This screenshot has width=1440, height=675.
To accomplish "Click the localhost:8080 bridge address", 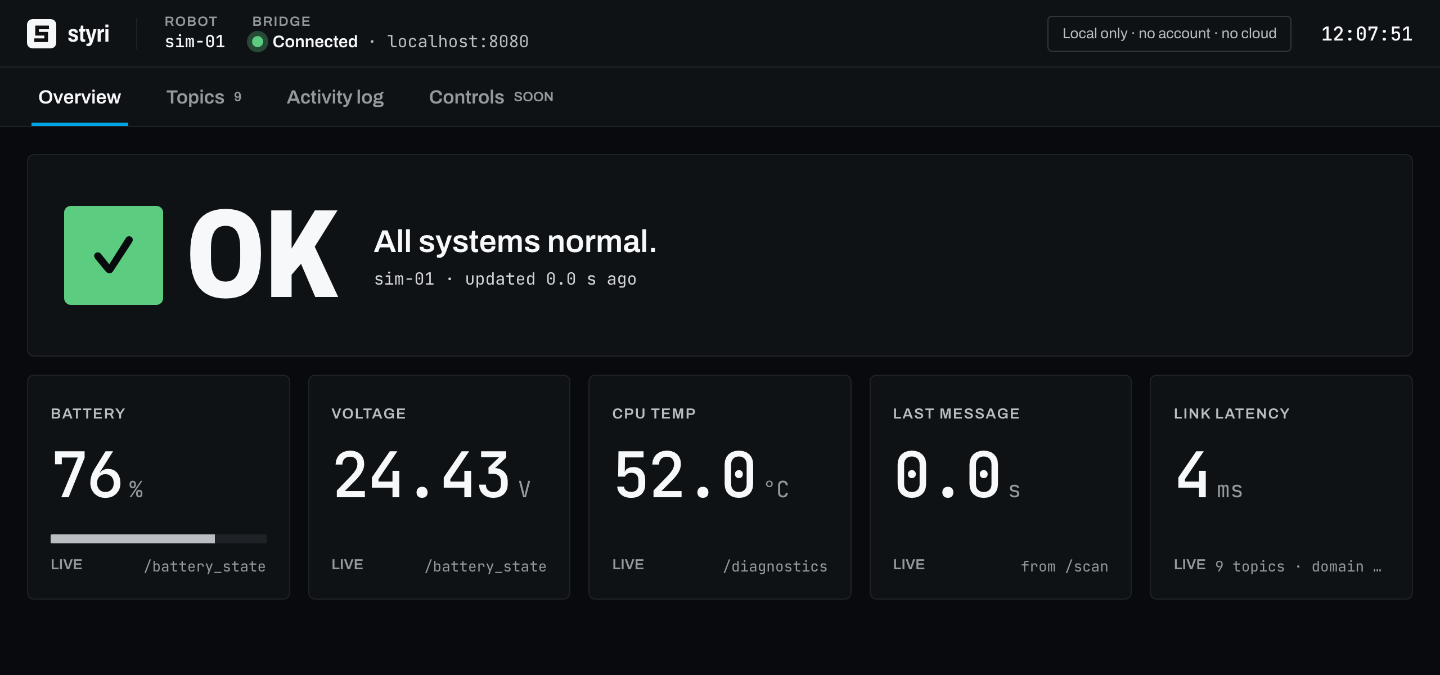I will 458,42.
